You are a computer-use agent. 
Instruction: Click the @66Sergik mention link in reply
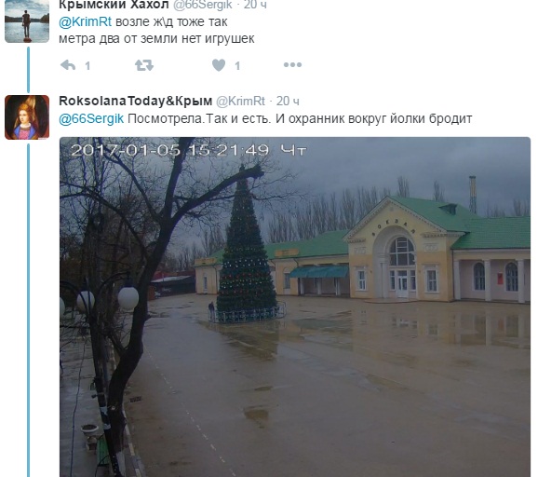click(91, 119)
